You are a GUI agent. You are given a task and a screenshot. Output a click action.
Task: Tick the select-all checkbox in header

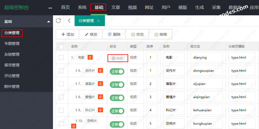point(61,46)
